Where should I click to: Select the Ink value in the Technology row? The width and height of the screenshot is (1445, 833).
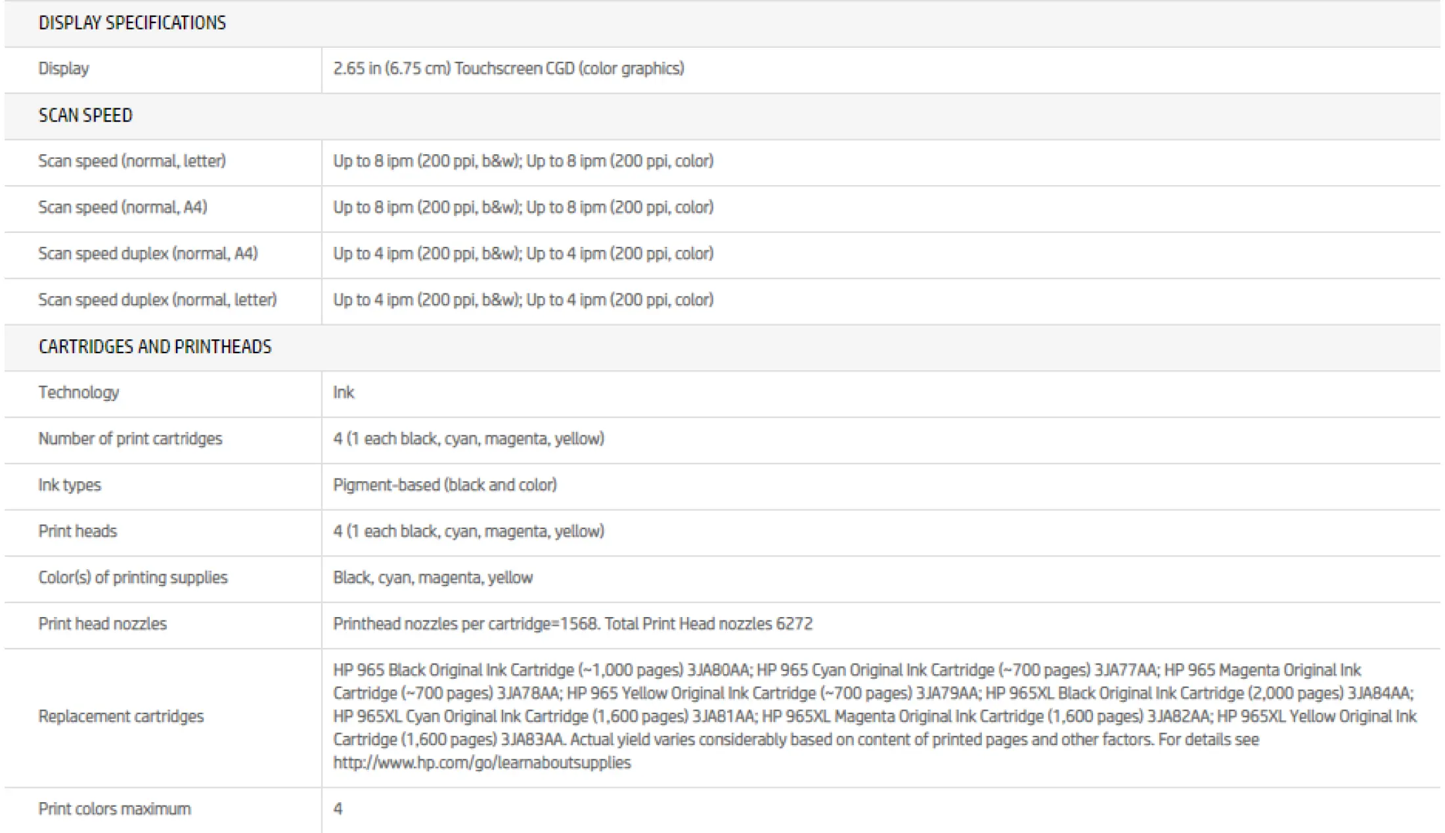(x=344, y=393)
